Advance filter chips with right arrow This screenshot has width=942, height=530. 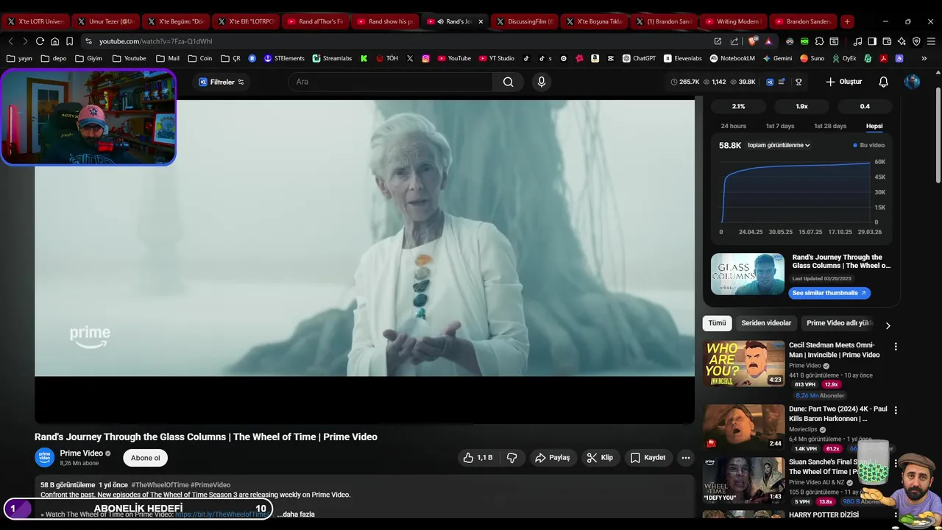pyautogui.click(x=888, y=325)
